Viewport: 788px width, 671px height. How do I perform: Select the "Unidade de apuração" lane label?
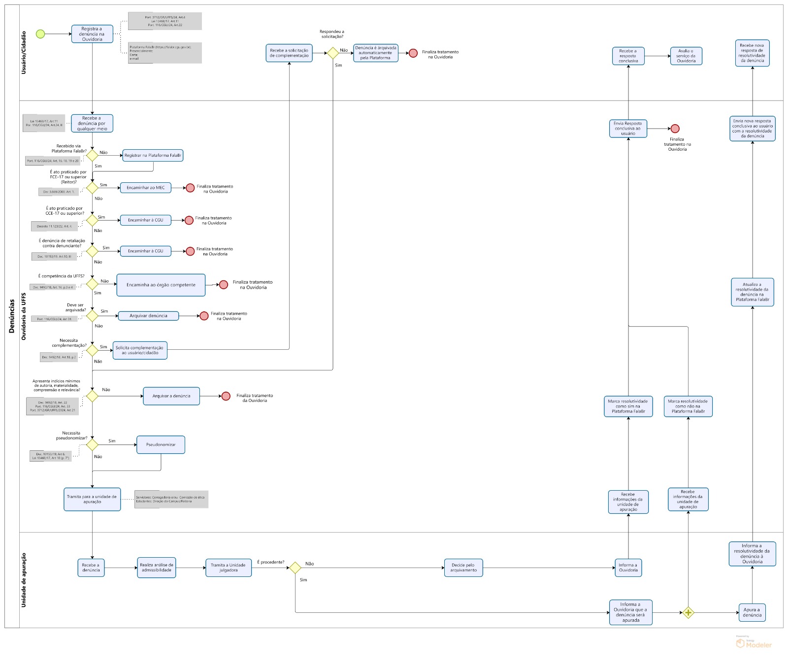(x=24, y=580)
